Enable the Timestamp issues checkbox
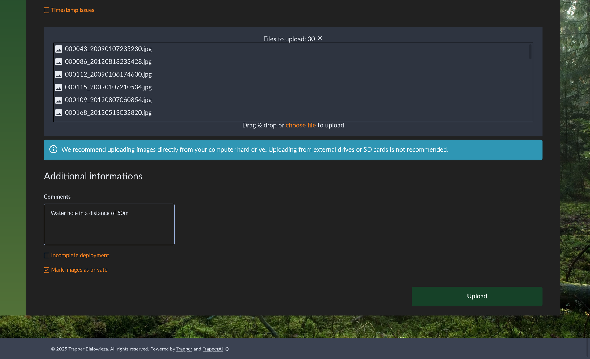Image resolution: width=590 pixels, height=359 pixels. pos(47,10)
